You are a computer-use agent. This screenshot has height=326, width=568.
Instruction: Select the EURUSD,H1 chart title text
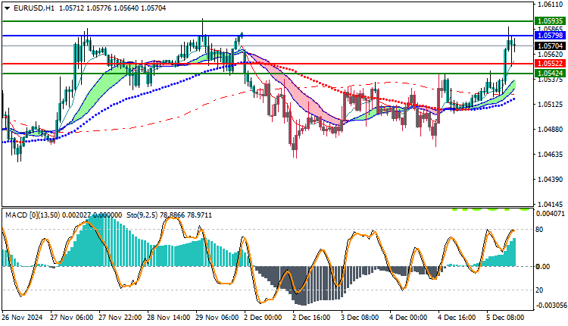[33, 8]
